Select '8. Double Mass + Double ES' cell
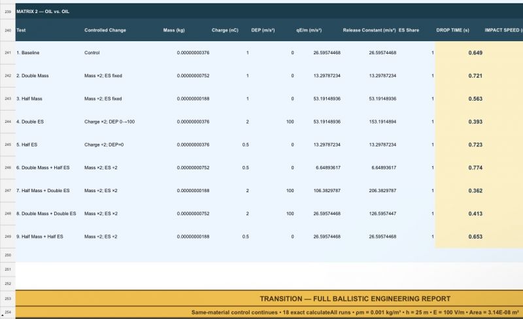The height and width of the screenshot is (319, 523). tap(46, 214)
